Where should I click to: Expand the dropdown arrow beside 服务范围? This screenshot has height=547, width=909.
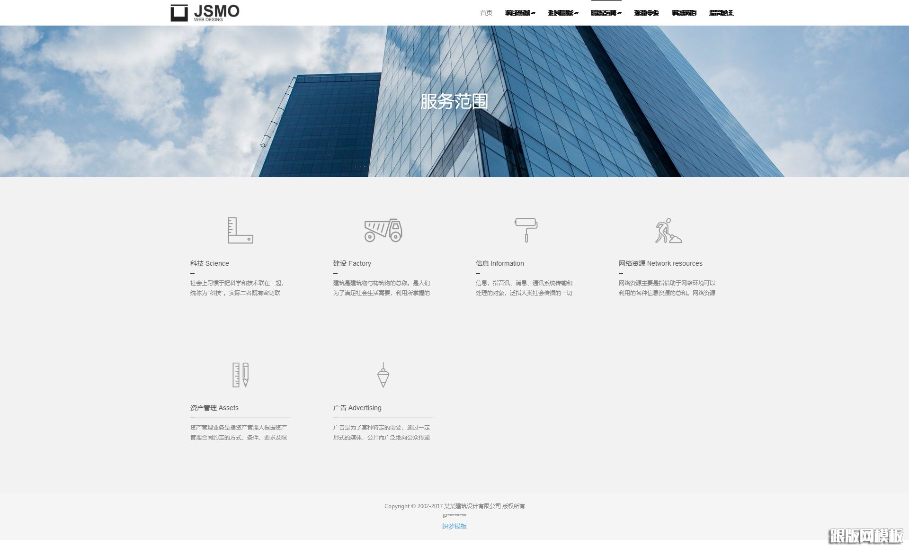620,13
